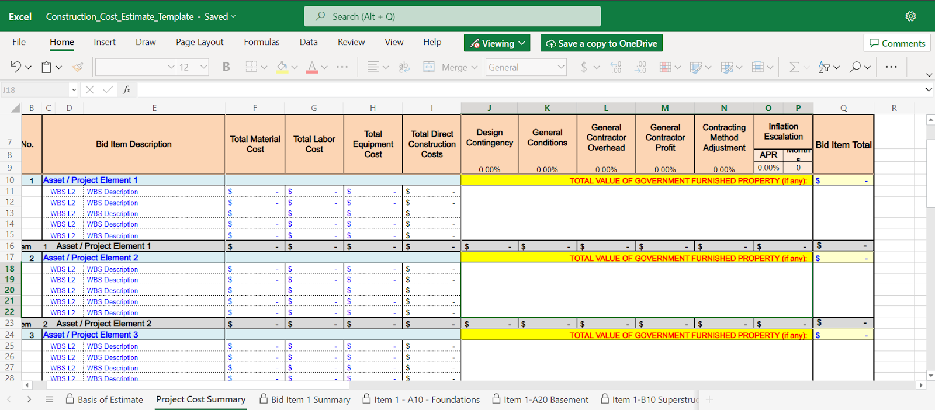This screenshot has height=410, width=935.
Task: Click the Increase Decimal icon
Action: pyautogui.click(x=616, y=67)
